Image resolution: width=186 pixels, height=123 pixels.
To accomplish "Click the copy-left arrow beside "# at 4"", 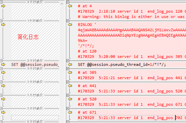I will 70,6.
